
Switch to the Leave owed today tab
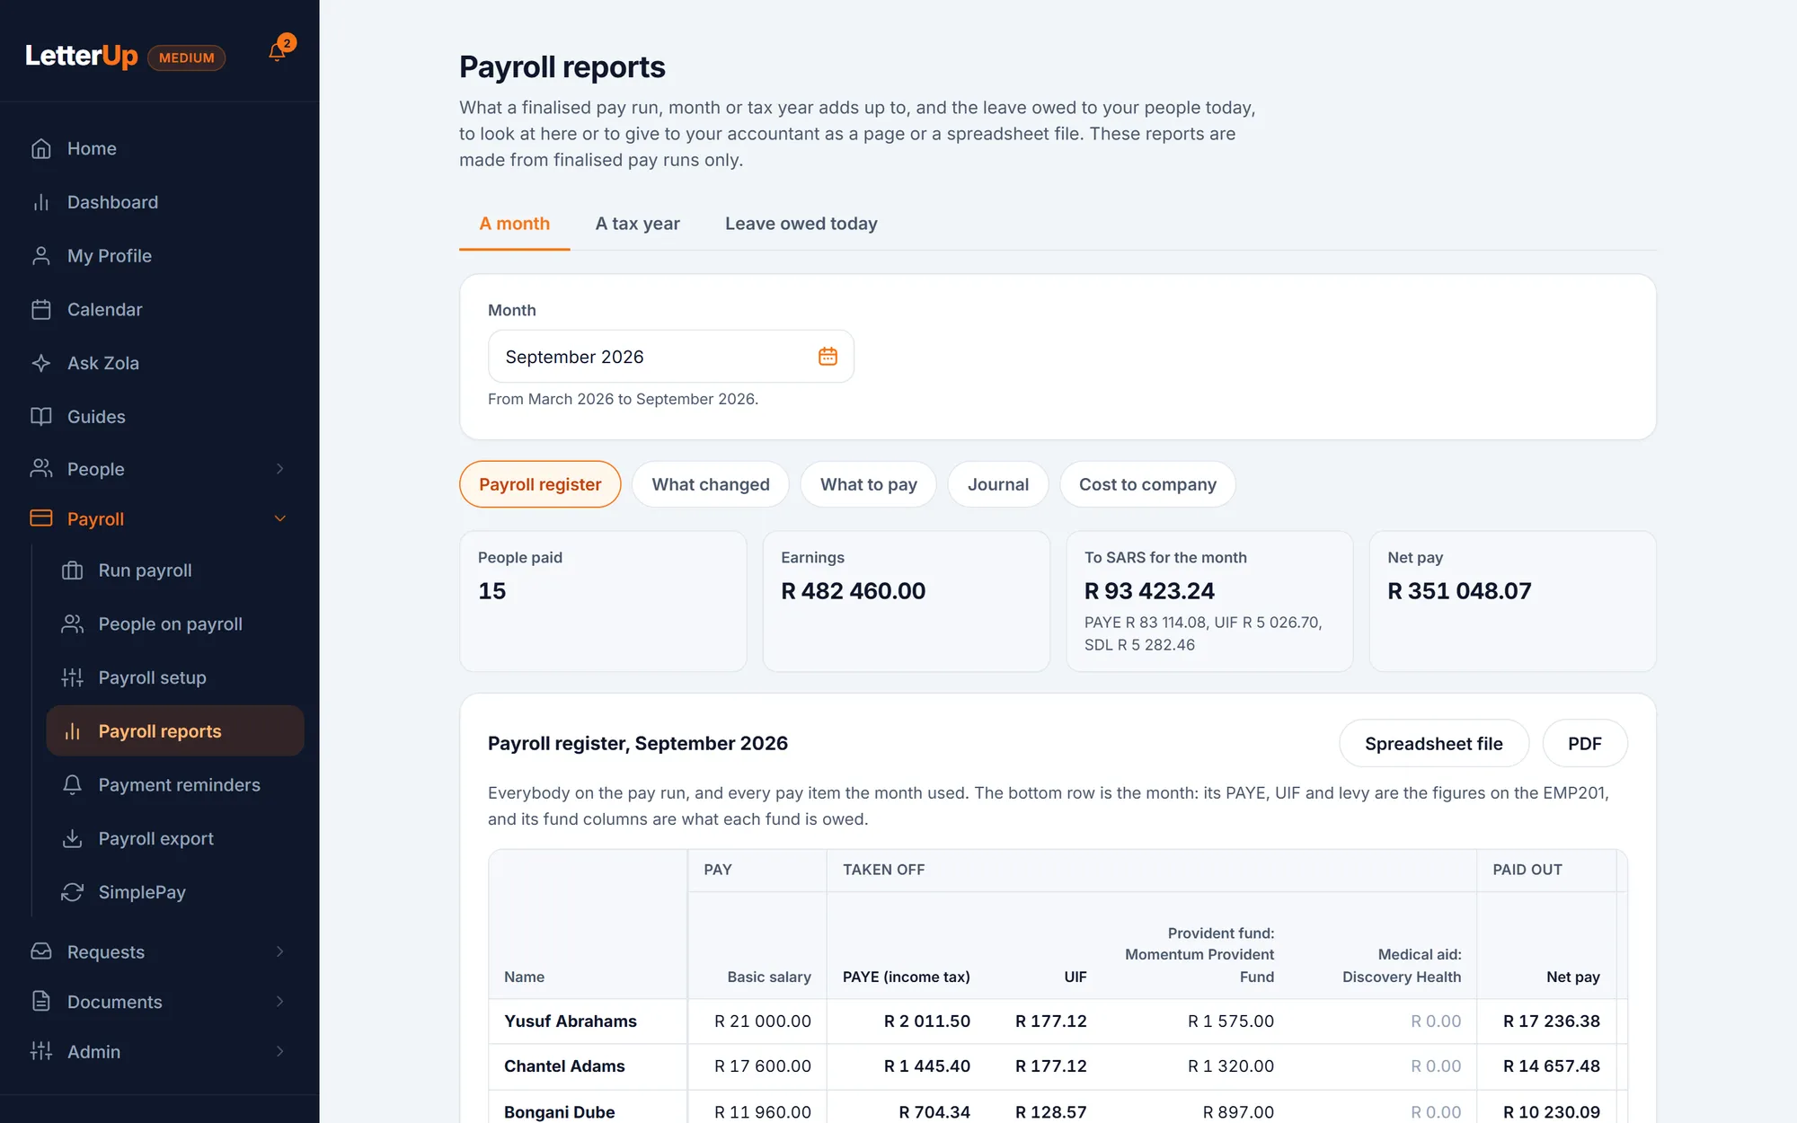tap(801, 224)
